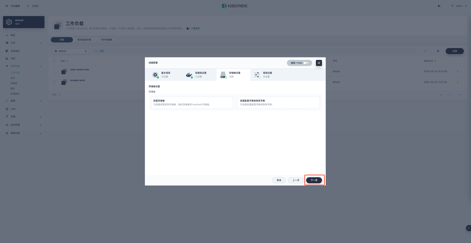Image resolution: width=471 pixels, height=243 pixels.
Task: Click the 下一步 next step button
Action: [314, 180]
